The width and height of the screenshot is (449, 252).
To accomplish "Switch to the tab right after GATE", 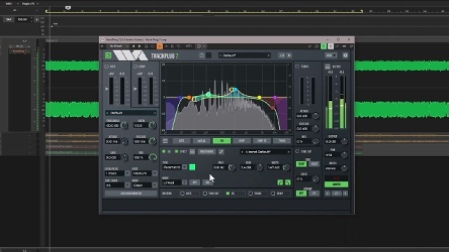I will point(201,141).
